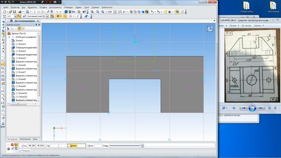
Task: Click the pencil icon in recording bar
Action: tap(43, 2)
